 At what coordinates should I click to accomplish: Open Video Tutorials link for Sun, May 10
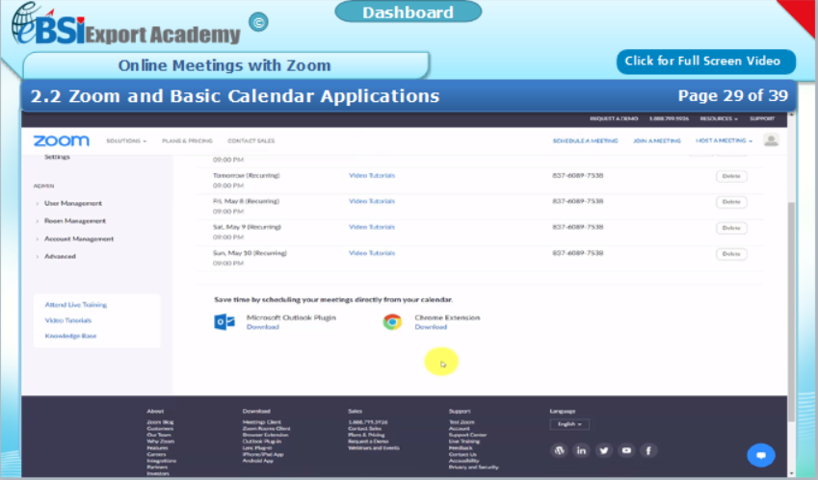click(372, 253)
